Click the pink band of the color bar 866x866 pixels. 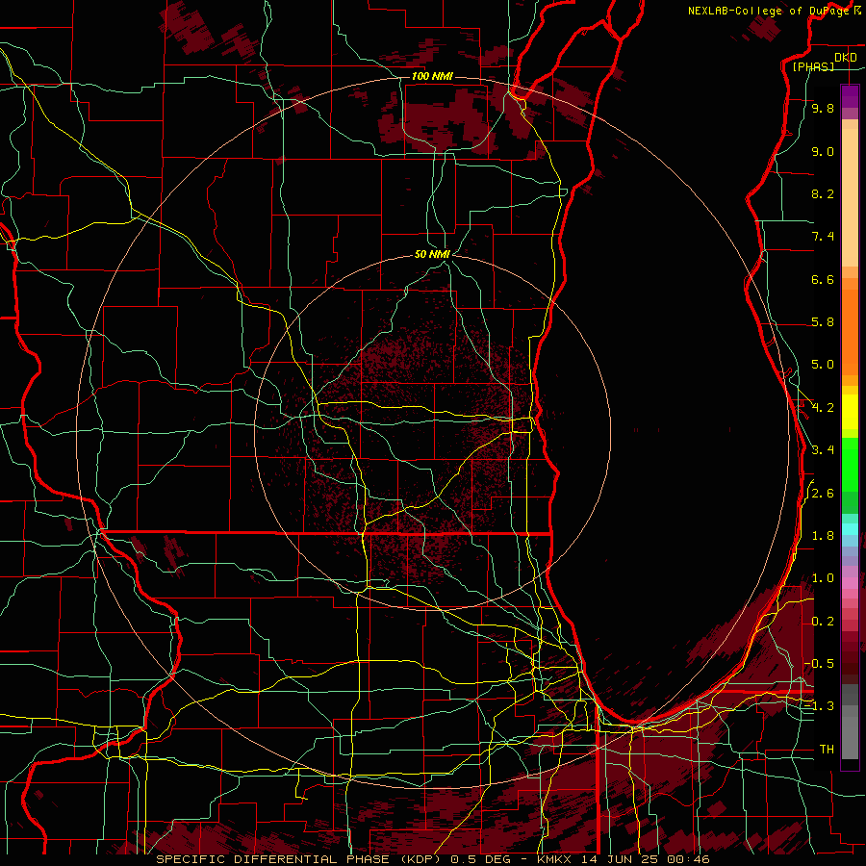(850, 583)
